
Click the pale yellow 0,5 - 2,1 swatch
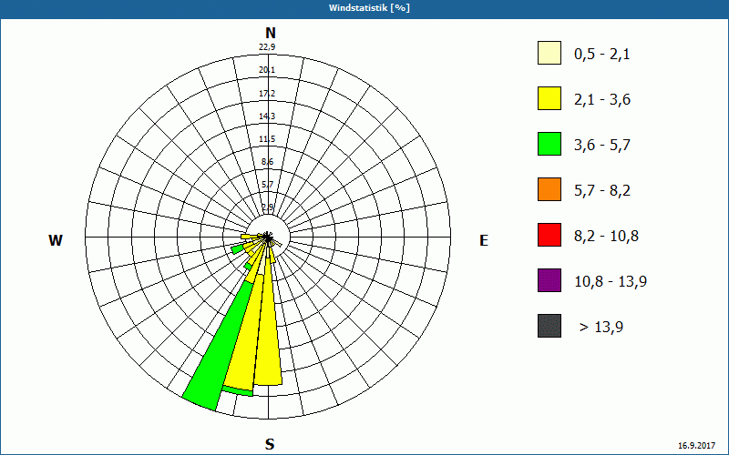click(x=549, y=53)
